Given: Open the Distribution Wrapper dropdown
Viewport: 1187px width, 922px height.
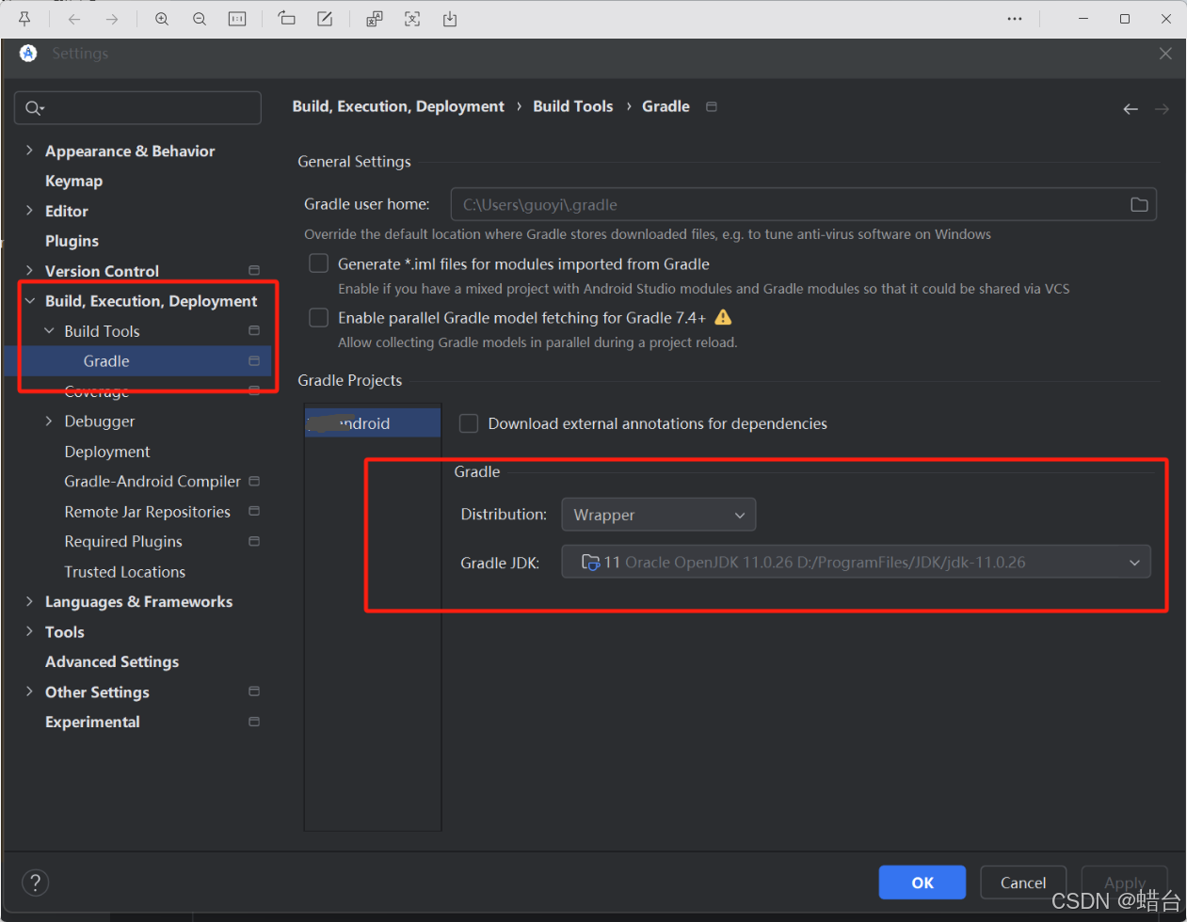Looking at the screenshot, I should [659, 515].
